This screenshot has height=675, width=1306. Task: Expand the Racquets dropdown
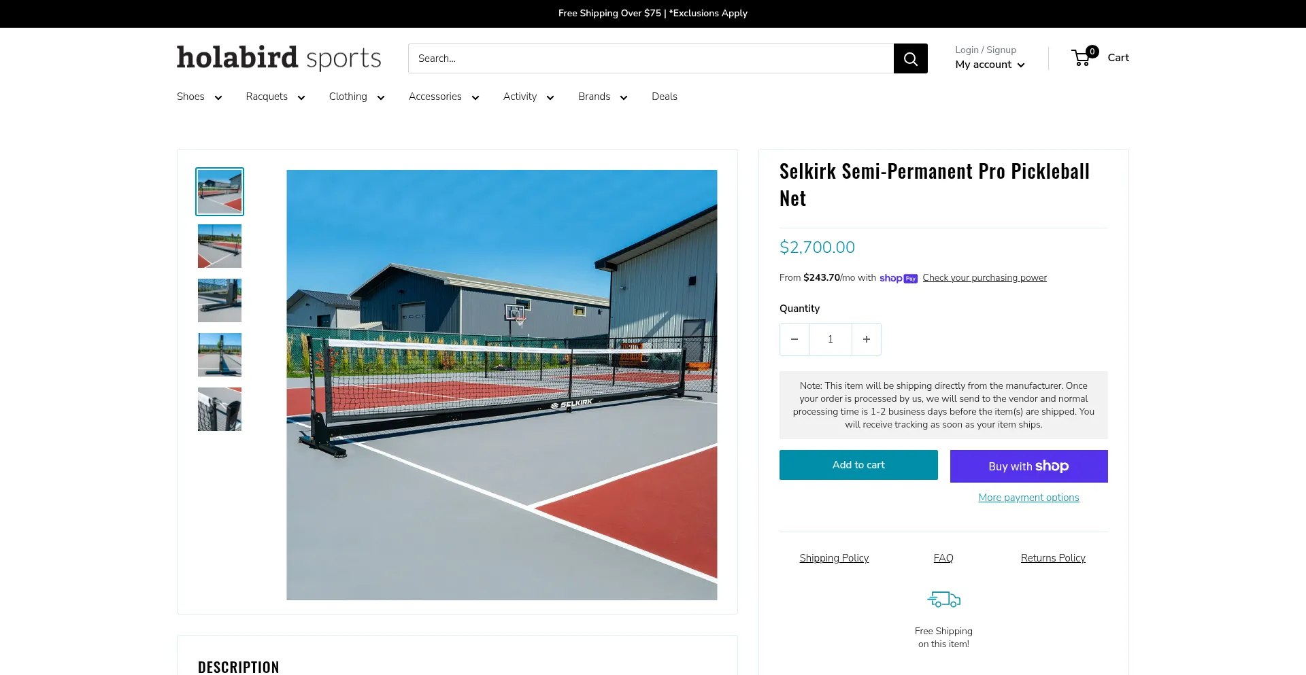pos(275,97)
